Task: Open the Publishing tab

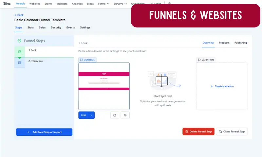Action: point(241,43)
